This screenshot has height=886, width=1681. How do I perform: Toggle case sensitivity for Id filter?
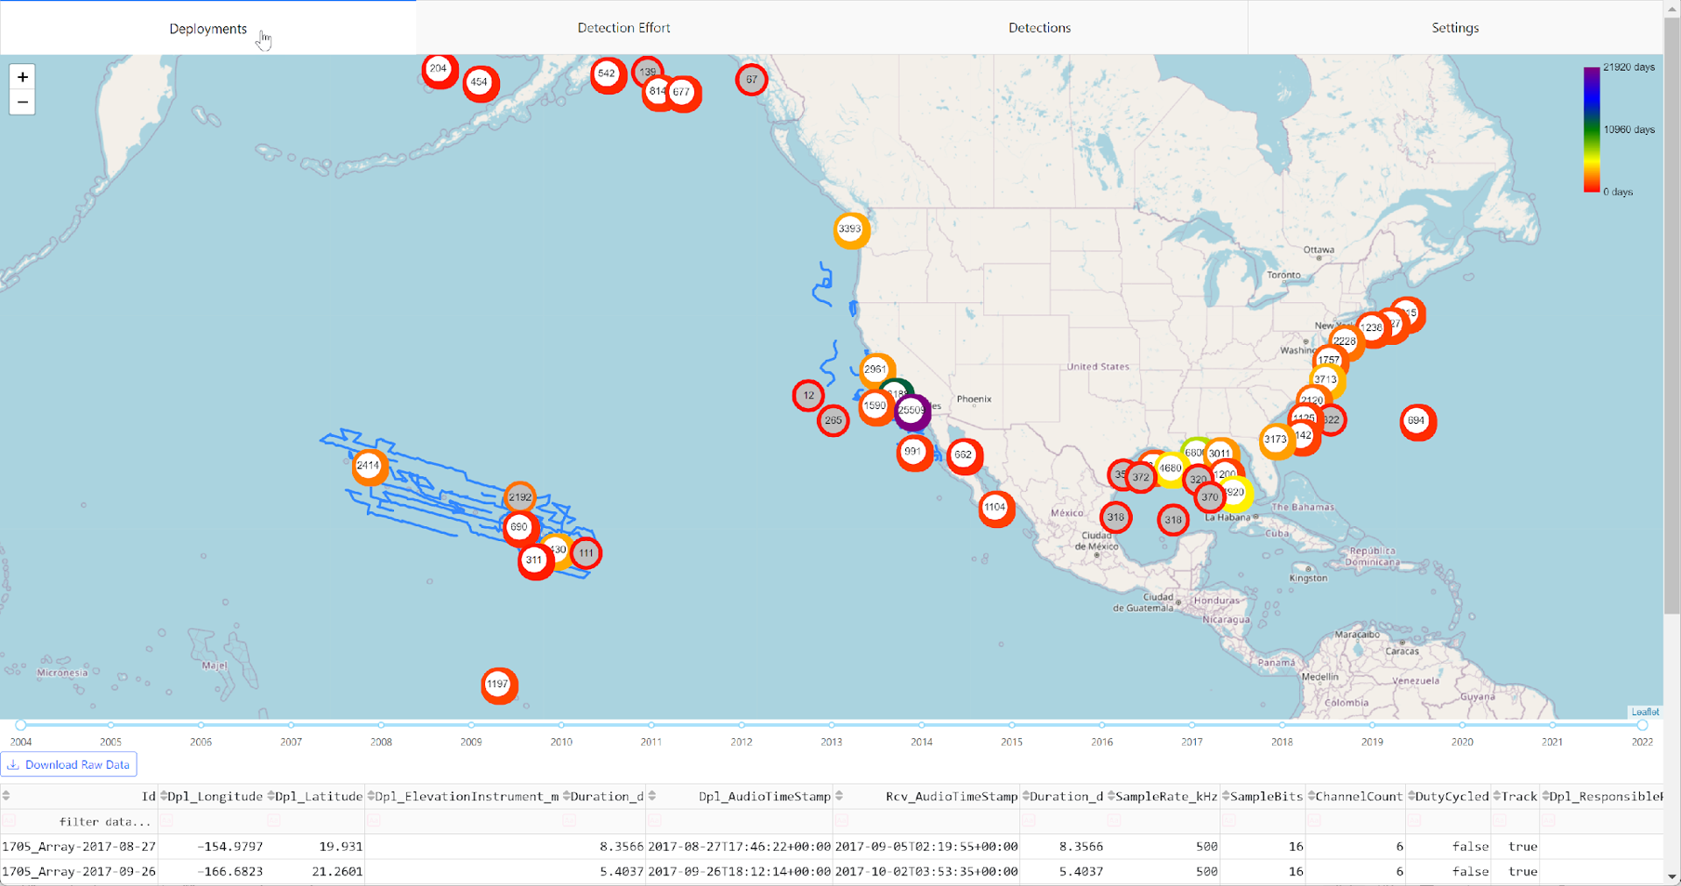pos(9,820)
